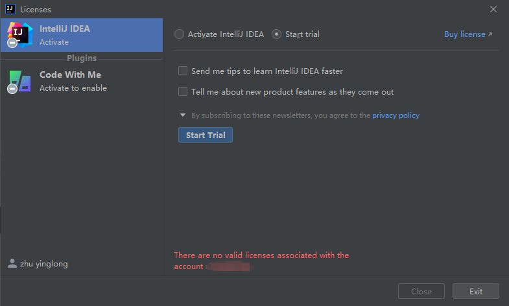
Task: Collapse the newsletter subscription disclosure triangle
Action: point(183,115)
